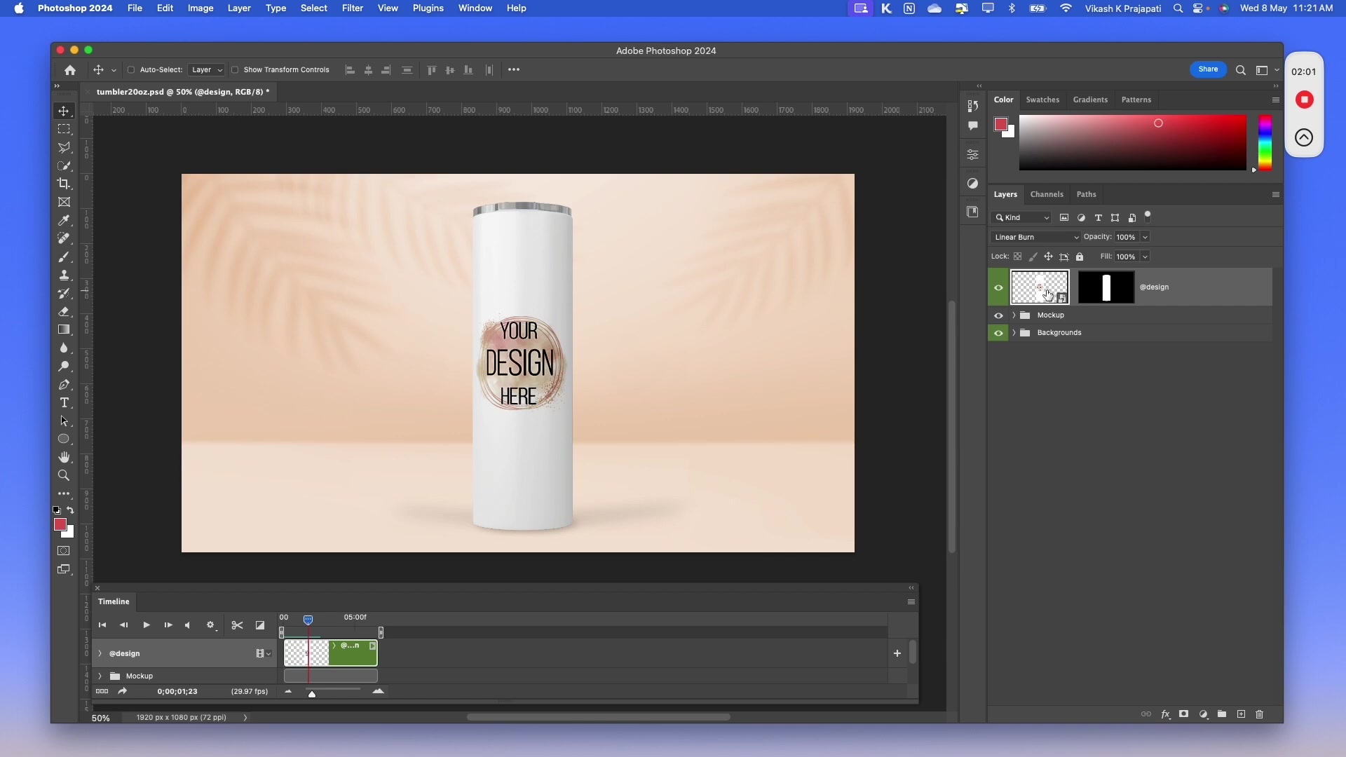Click the Share button
The height and width of the screenshot is (757, 1346).
coord(1209,69)
